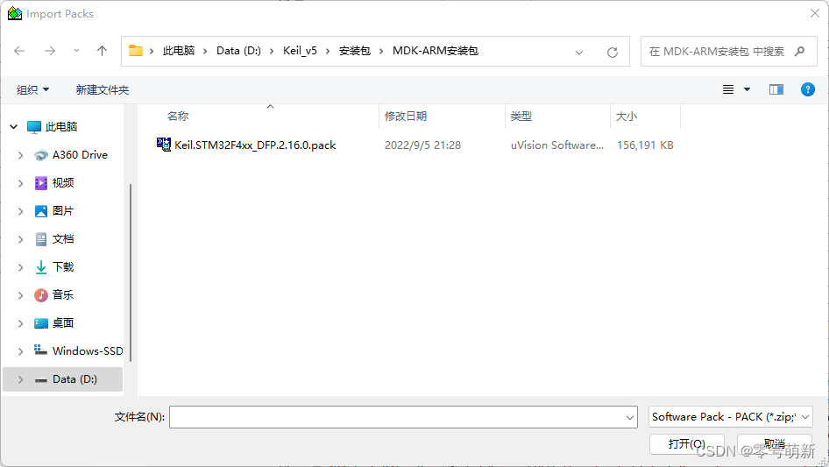Open the Software Pack file type dropdown

(731, 417)
